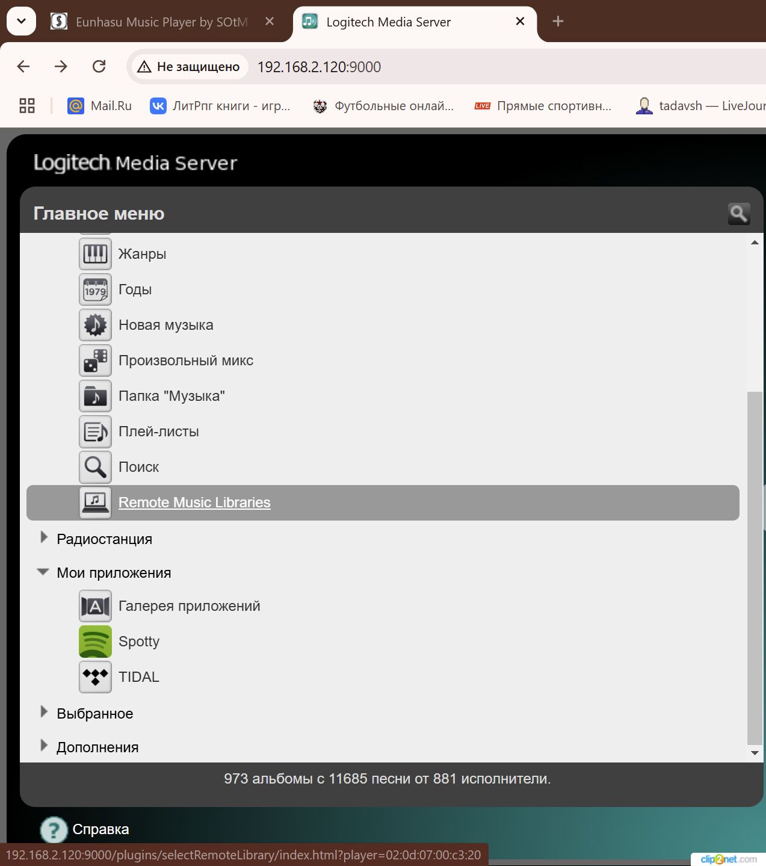Click the menu scrollbar up arrow
766x866 pixels.
[755, 242]
